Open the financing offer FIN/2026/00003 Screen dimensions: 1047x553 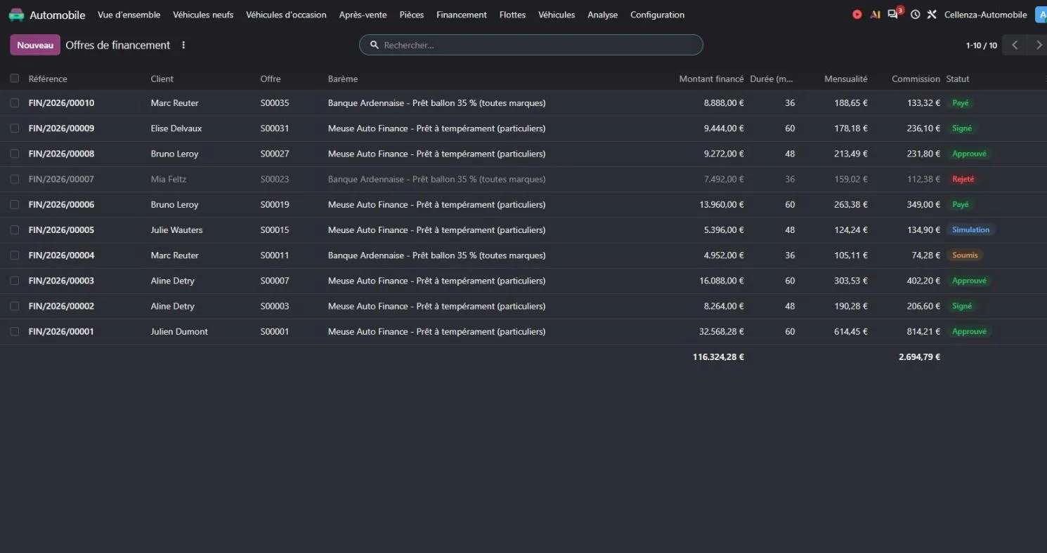(61, 281)
